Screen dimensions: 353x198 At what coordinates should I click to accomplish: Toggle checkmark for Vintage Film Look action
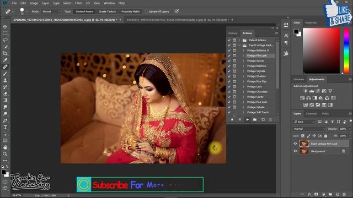tap(229, 56)
